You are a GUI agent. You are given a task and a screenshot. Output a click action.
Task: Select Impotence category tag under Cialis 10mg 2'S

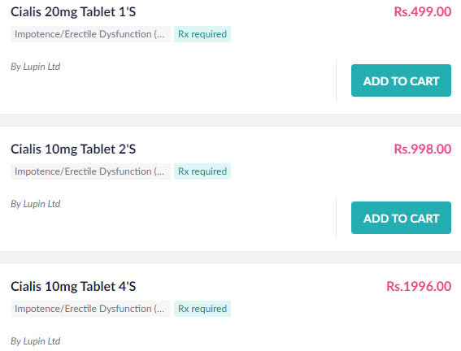point(90,171)
